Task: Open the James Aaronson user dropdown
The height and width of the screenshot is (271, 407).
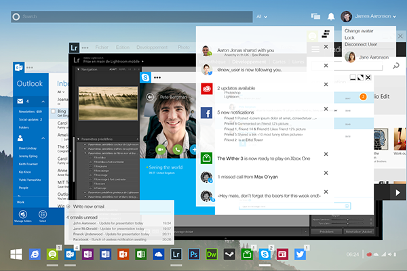Action: [375, 16]
